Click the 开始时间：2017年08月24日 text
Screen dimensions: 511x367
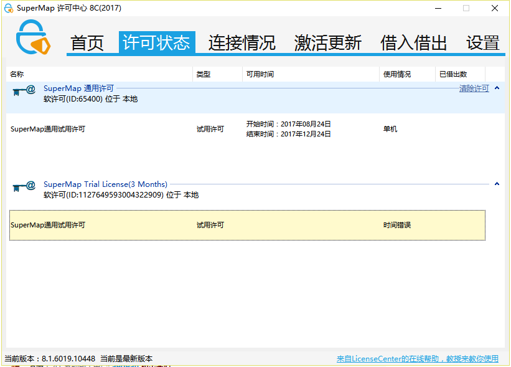point(288,124)
